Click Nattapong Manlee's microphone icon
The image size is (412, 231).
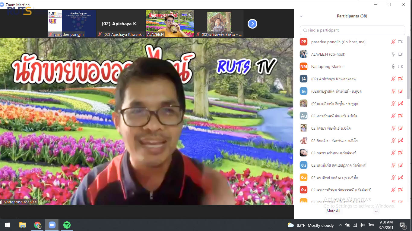393,66
